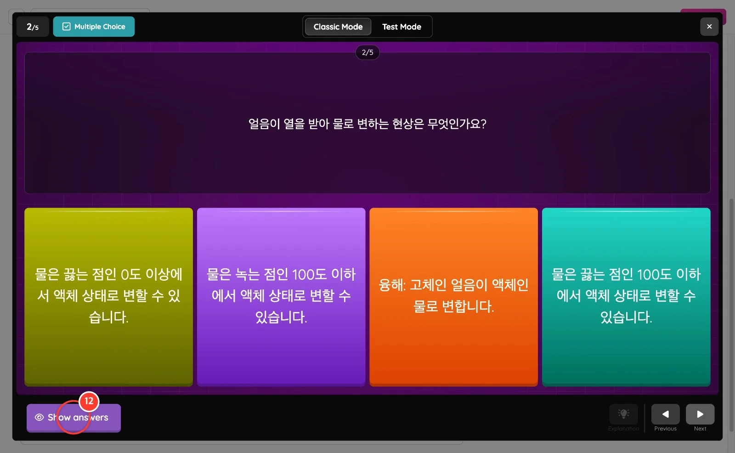Click the 2/5 progress pill above the question
This screenshot has height=453, width=735.
(367, 52)
